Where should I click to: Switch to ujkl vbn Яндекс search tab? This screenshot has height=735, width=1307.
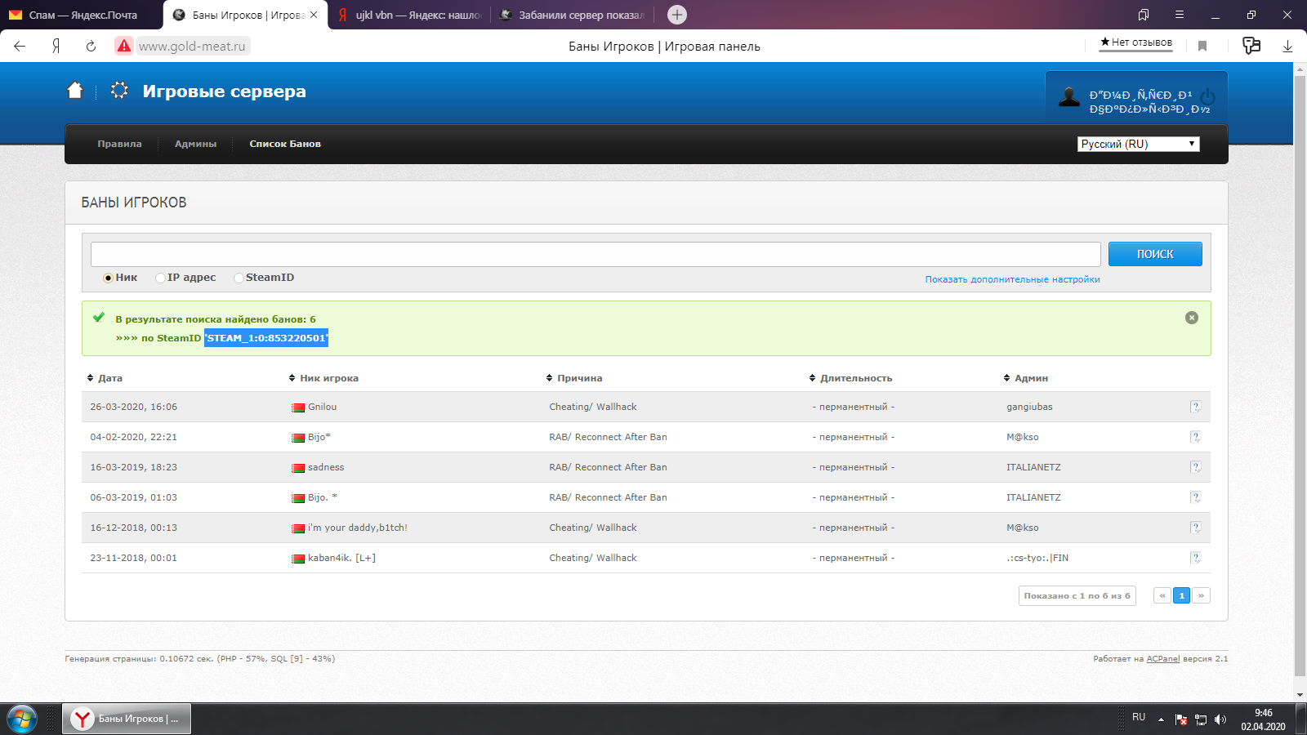(408, 15)
